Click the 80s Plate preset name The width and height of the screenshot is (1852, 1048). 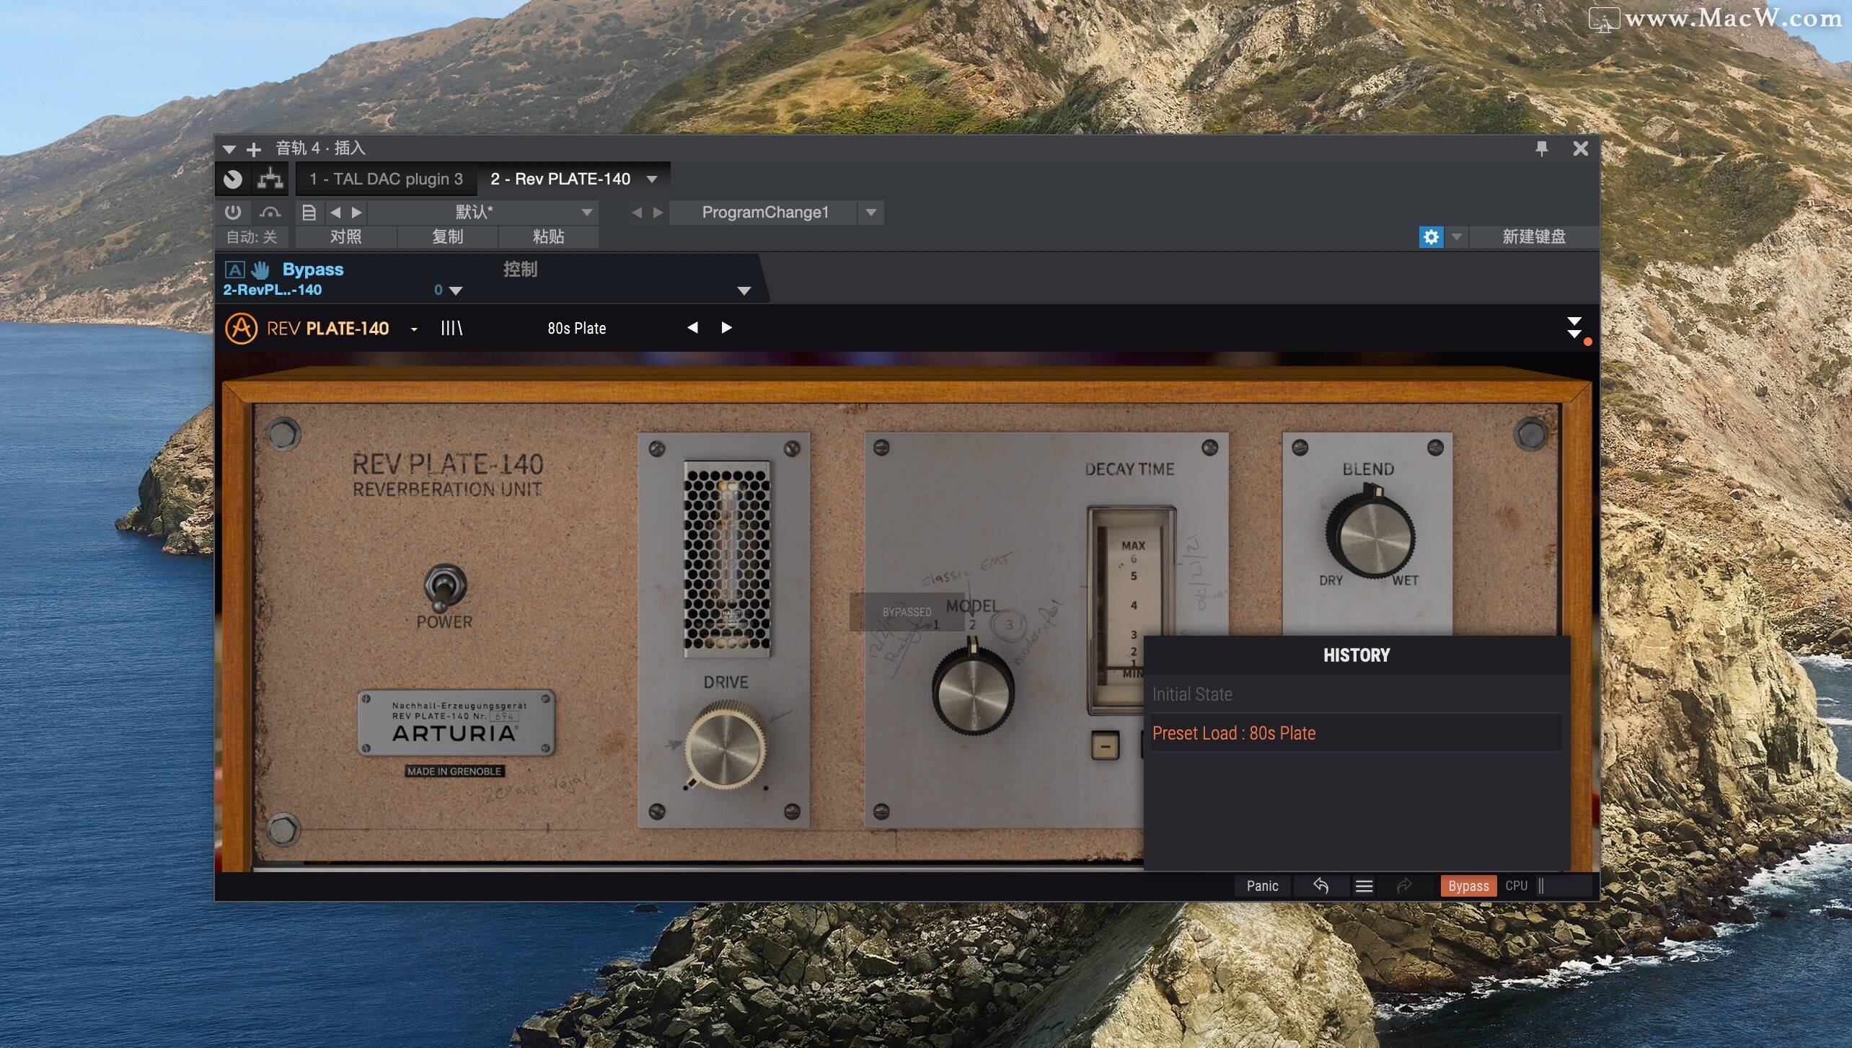[576, 328]
